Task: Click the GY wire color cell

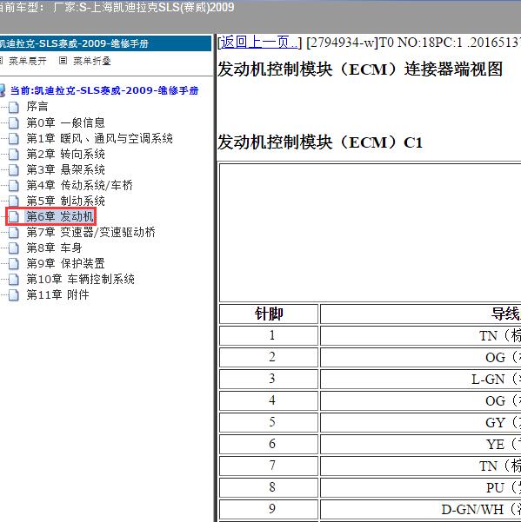Action: (420, 422)
